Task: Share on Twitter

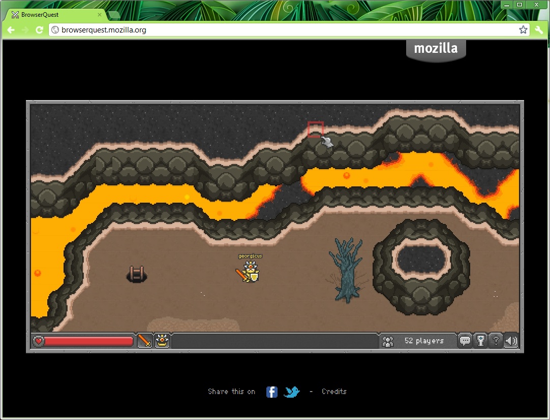Action: pyautogui.click(x=292, y=392)
